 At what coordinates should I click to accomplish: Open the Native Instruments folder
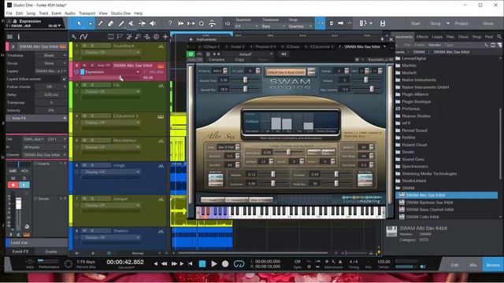(418, 80)
